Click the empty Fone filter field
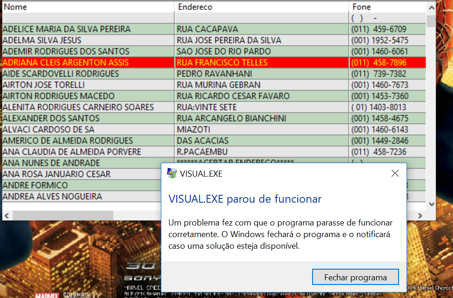The width and height of the screenshot is (453, 298). [x=387, y=18]
